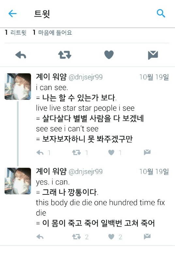Retweet the main tweet
This screenshot has width=175, height=256.
[65, 55]
